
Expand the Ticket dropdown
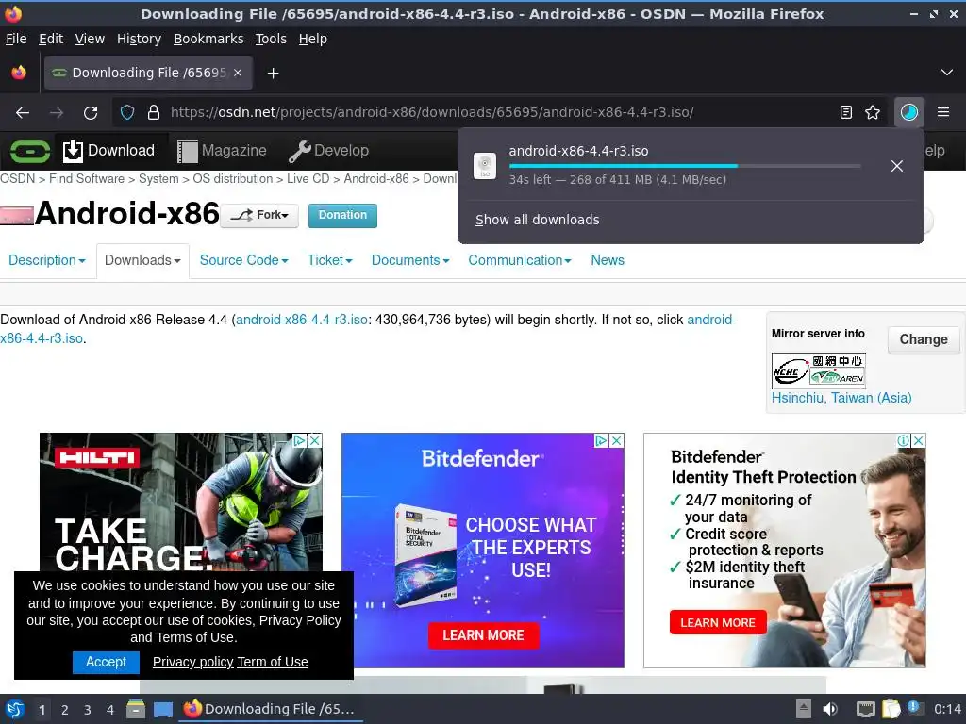(x=329, y=260)
